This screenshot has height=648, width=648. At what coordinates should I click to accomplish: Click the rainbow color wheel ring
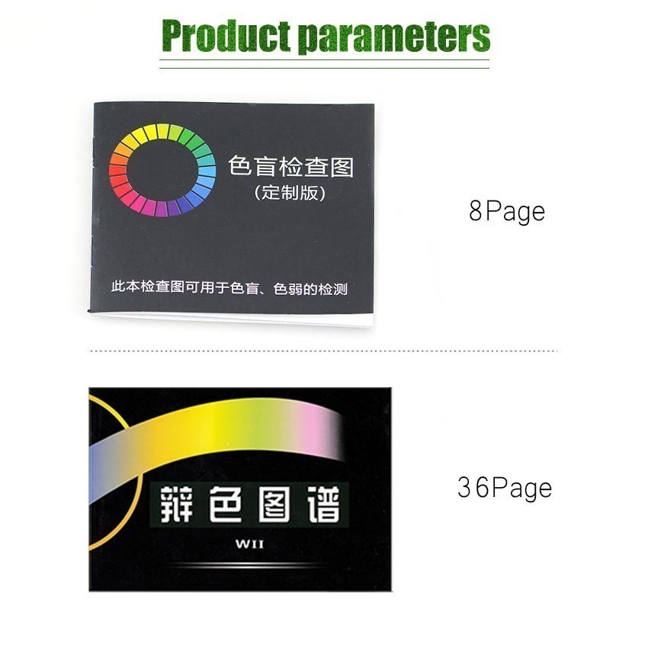(162, 170)
